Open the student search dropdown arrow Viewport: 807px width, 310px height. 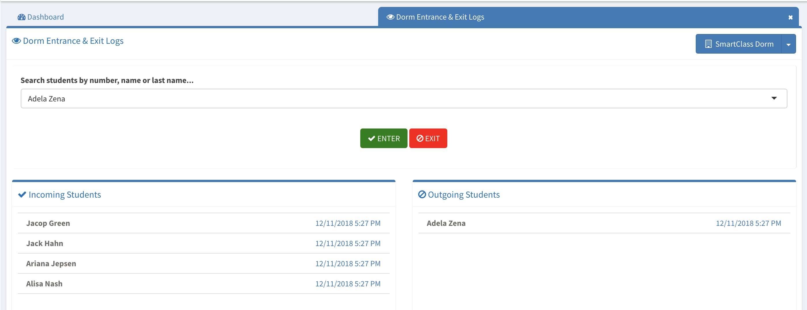[x=774, y=99]
